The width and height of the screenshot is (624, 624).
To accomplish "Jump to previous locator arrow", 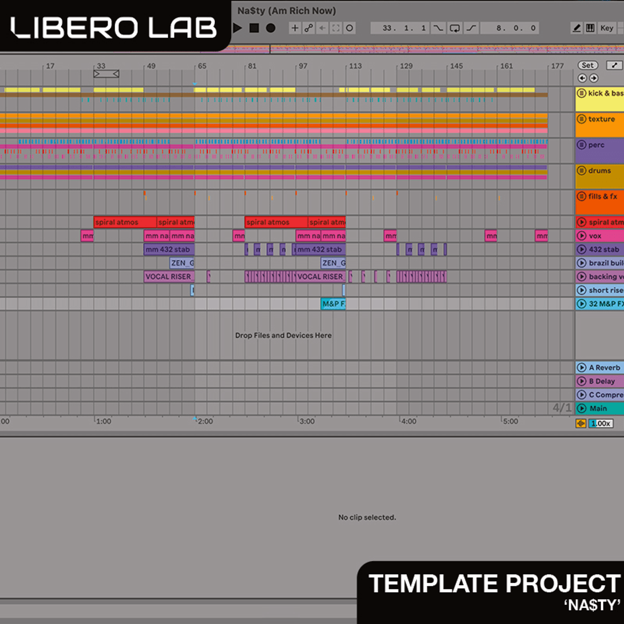I will coord(582,78).
